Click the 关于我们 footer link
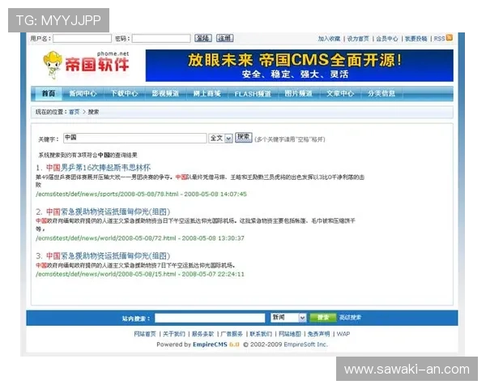 click(174, 334)
